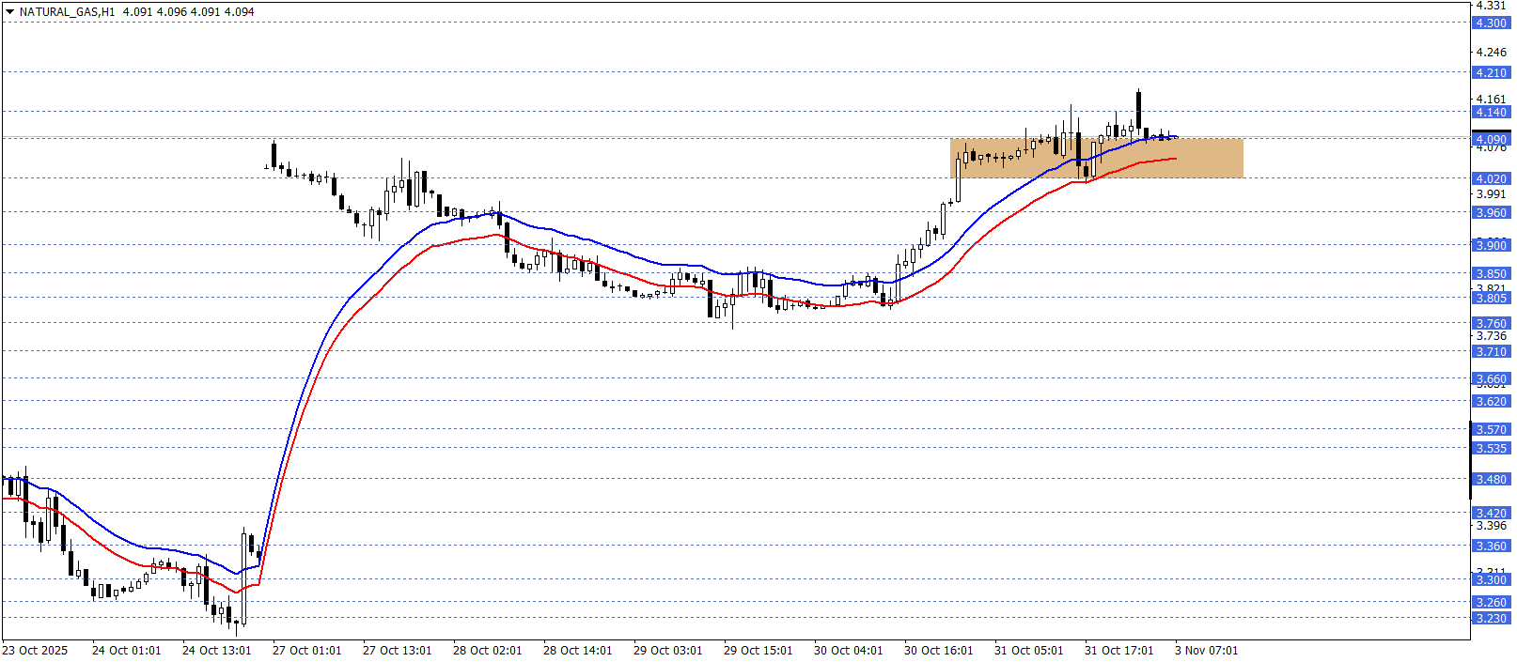Select the 3.360 price level label
Viewport: 1517px width, 662px height.
click(x=1491, y=547)
